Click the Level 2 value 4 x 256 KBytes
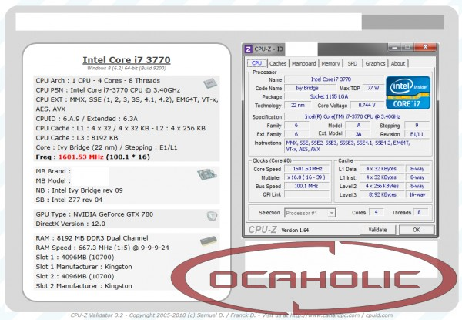Viewport: 462px width, 320px height. [381, 186]
